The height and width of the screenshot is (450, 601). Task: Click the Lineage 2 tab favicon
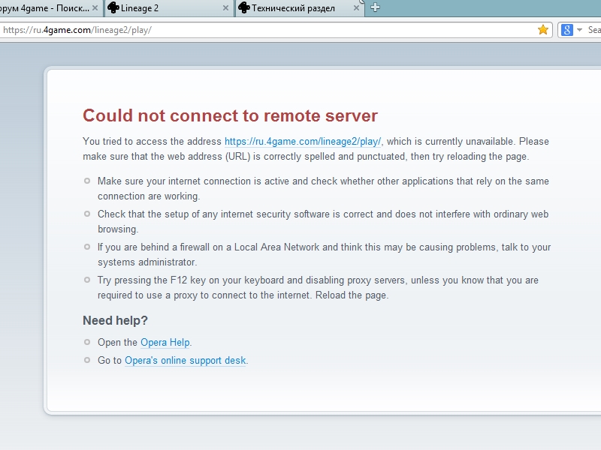pyautogui.click(x=113, y=7)
